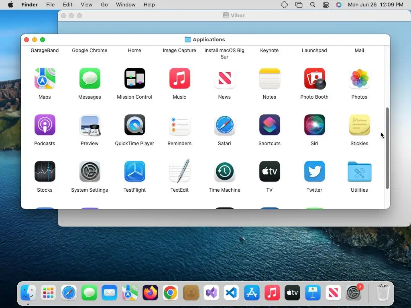
Task: Open the Stickies app icon
Action: [359, 125]
